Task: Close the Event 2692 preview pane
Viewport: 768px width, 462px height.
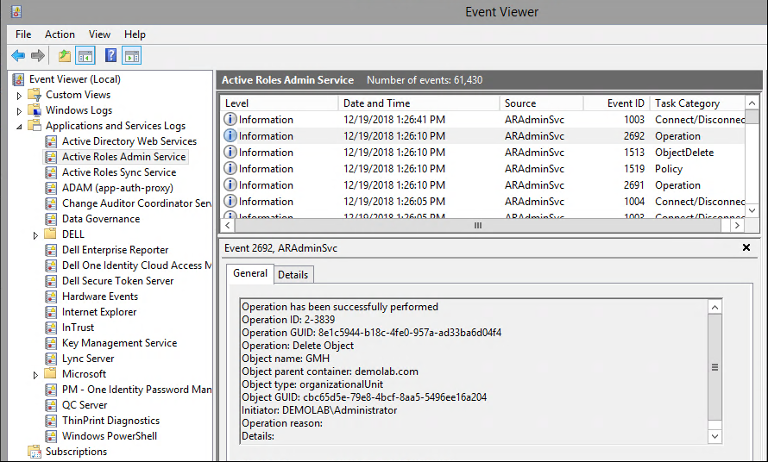Action: [746, 247]
